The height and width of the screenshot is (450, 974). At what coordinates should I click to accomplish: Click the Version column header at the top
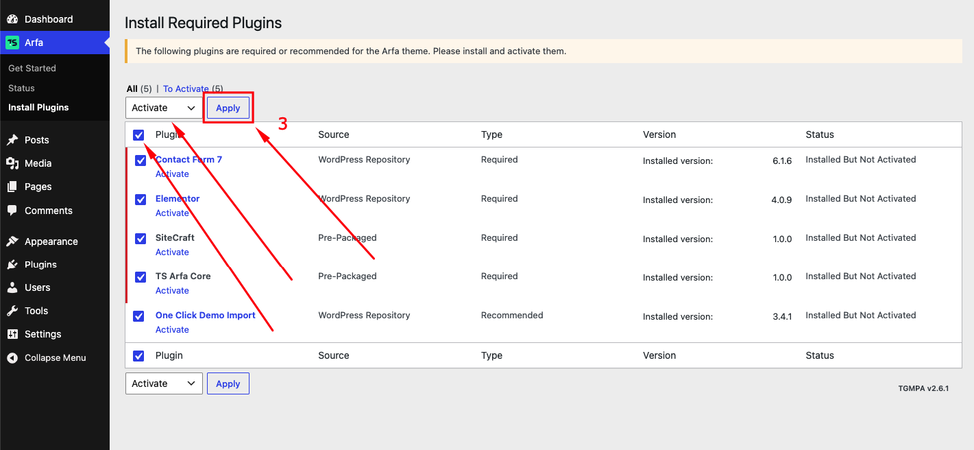659,134
